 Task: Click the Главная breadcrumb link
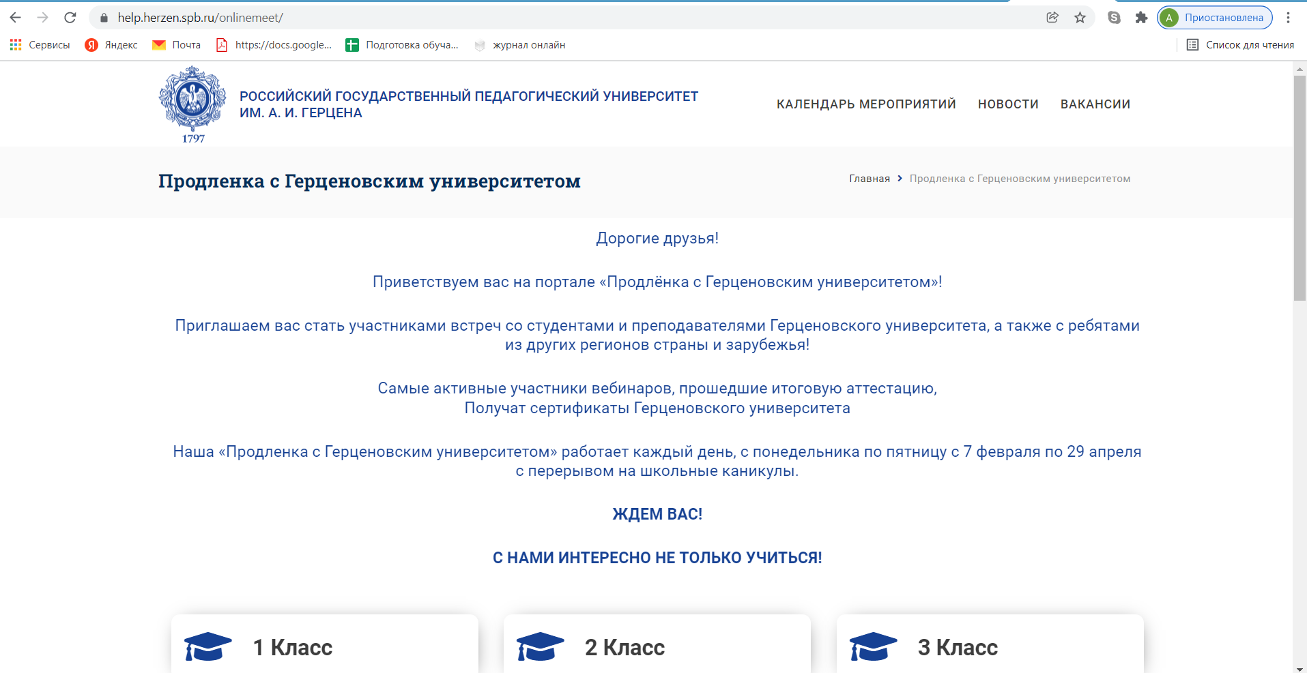coord(870,179)
